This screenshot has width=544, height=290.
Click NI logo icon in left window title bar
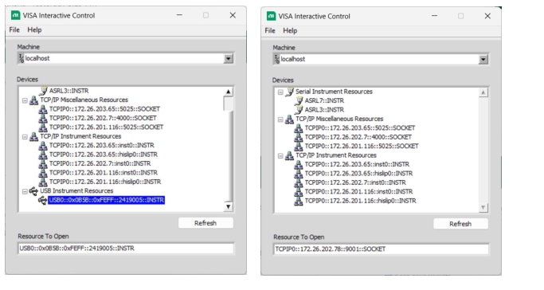coord(16,15)
